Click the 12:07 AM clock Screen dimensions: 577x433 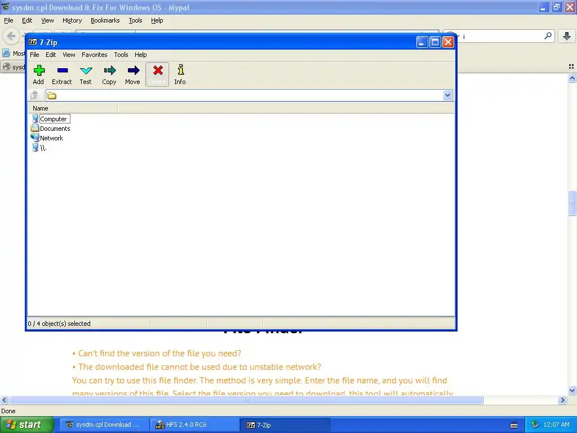point(556,425)
